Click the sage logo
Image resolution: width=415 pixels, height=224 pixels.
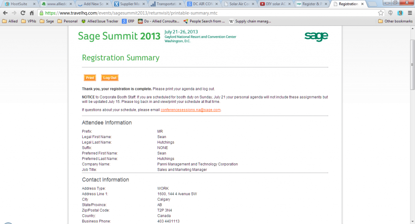click(x=316, y=36)
